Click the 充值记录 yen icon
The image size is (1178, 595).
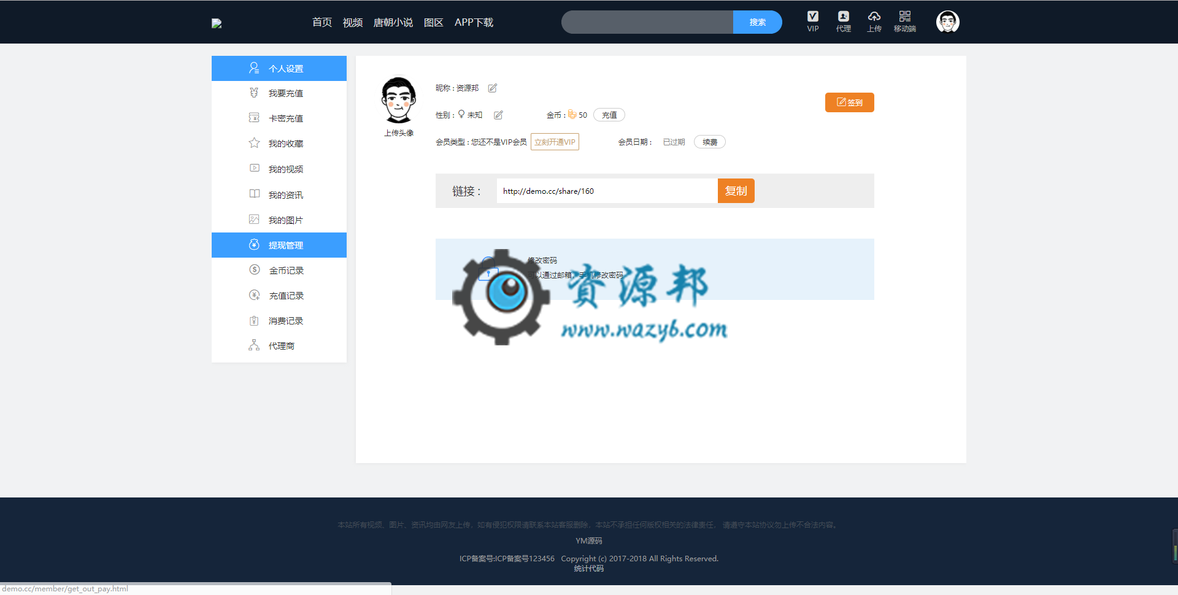pos(254,295)
